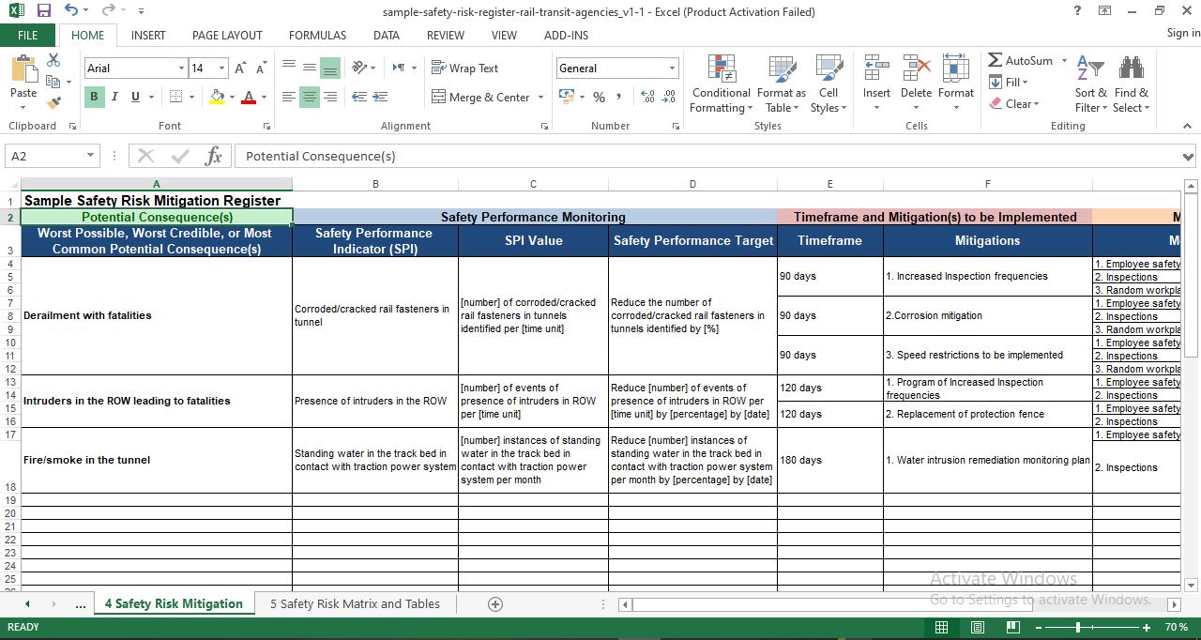Apply Bold formatting from the Font group
Screen dimensions: 1201x640
93,97
